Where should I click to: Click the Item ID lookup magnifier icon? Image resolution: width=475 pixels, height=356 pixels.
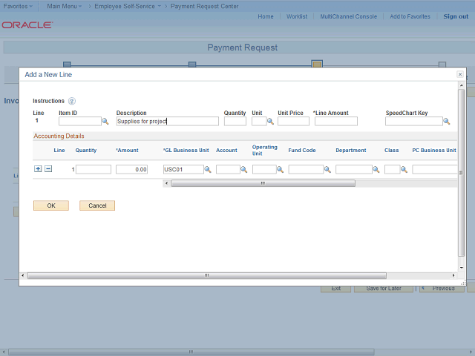105,121
